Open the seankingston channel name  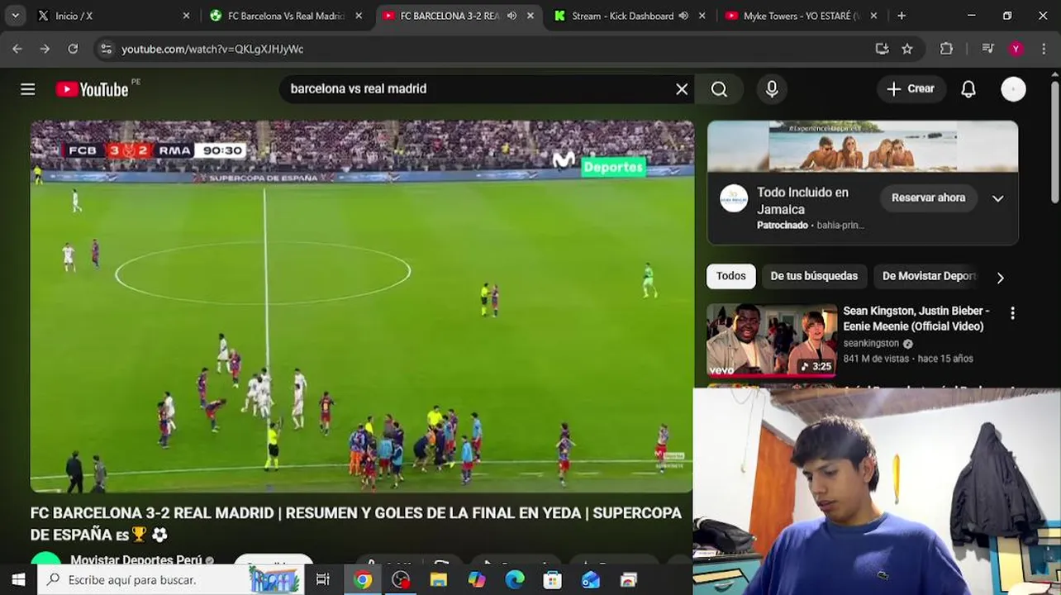(871, 343)
